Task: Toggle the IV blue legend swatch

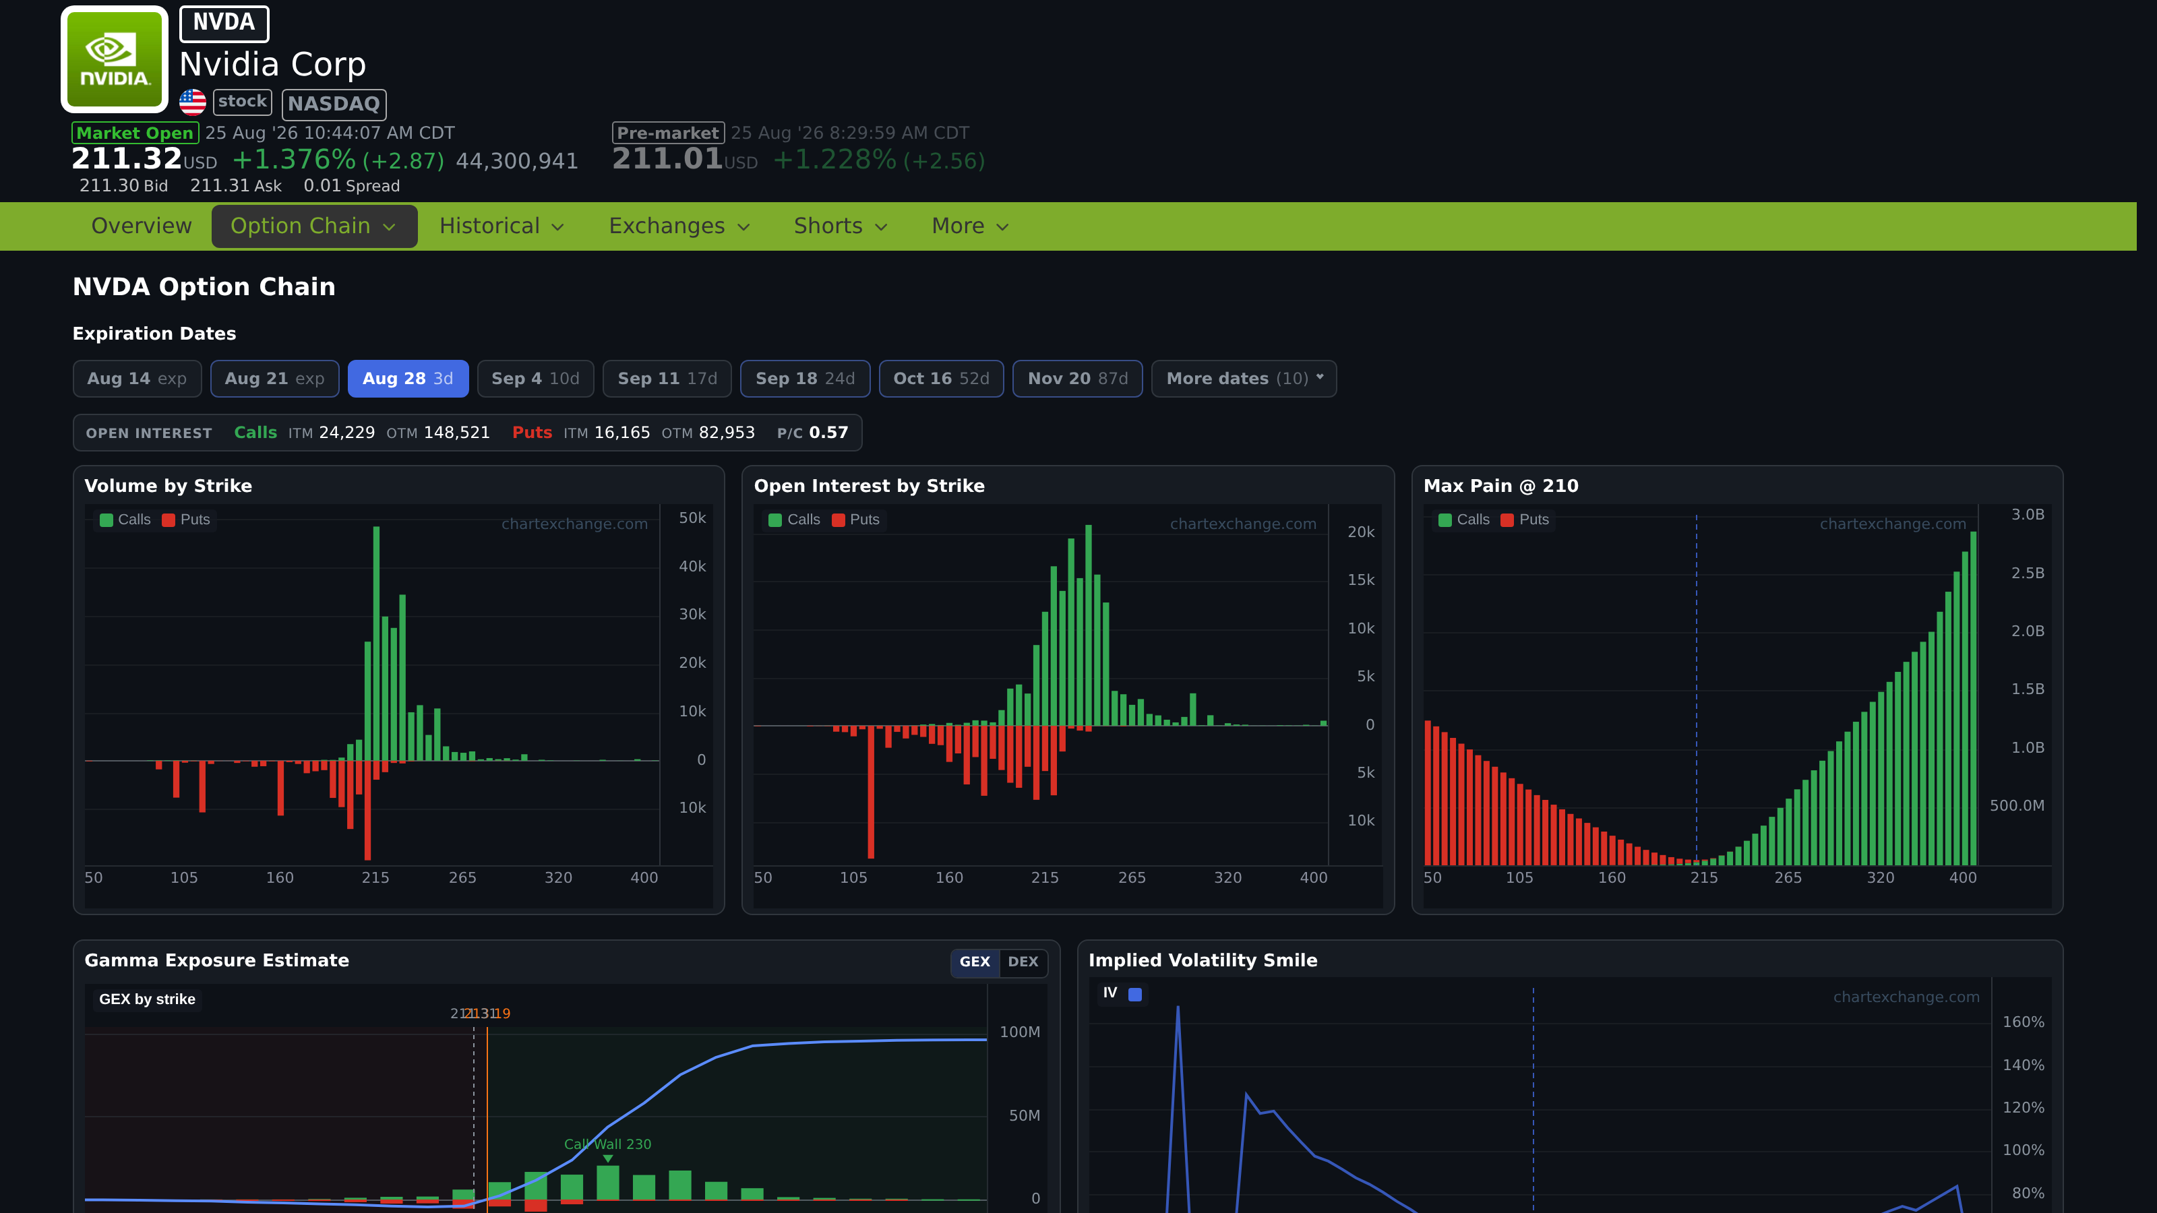Action: click(x=1135, y=995)
